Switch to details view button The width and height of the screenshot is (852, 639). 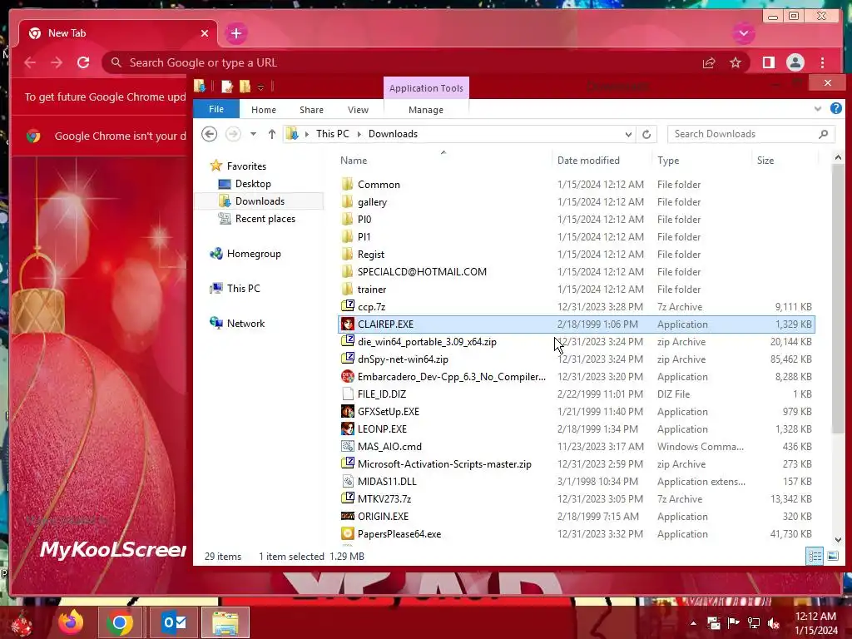point(815,556)
